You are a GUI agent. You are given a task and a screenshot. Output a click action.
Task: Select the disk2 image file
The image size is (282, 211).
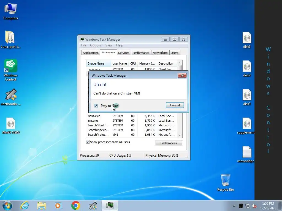click(247, 68)
